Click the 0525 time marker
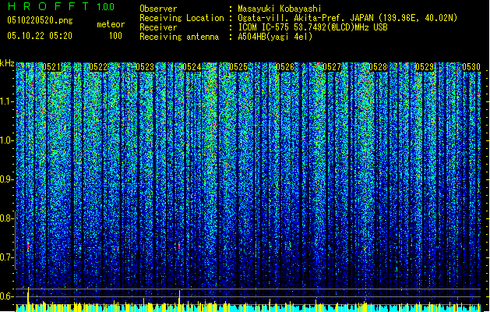The width and height of the screenshot is (490, 312). 239,68
